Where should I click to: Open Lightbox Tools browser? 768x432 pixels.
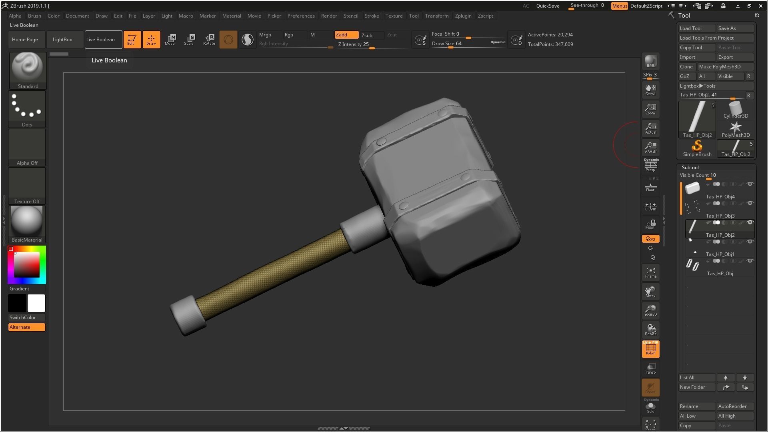coord(716,86)
